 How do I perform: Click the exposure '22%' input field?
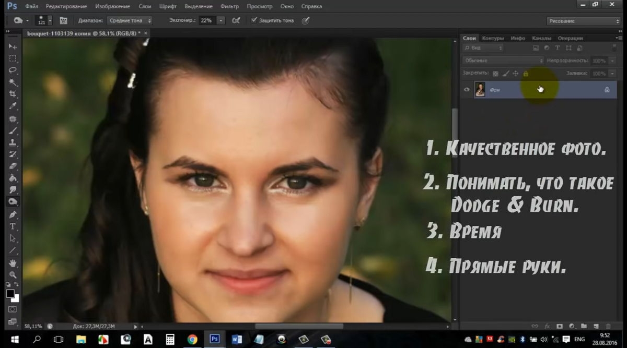(x=207, y=20)
